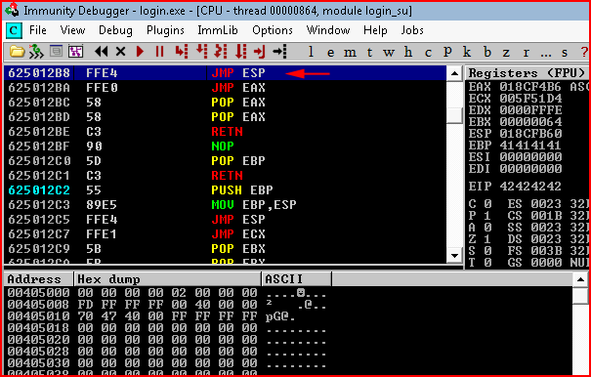Open the Jobs menu

tap(412, 30)
